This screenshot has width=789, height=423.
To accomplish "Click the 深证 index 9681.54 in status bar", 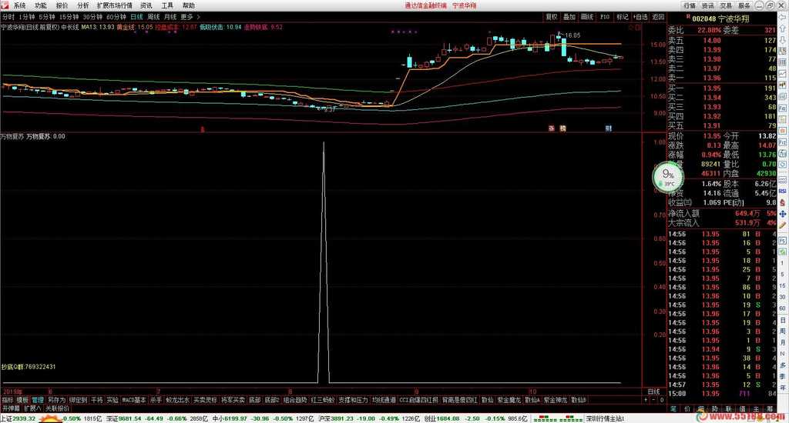I will tap(123, 418).
